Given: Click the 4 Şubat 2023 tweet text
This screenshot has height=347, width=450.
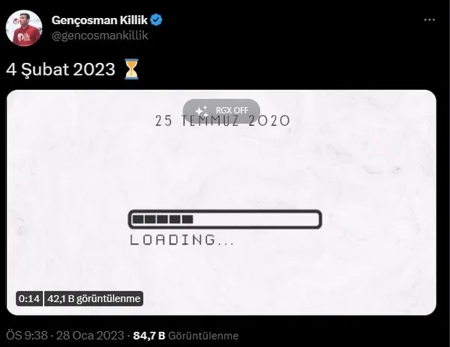Looking at the screenshot, I should click(61, 70).
